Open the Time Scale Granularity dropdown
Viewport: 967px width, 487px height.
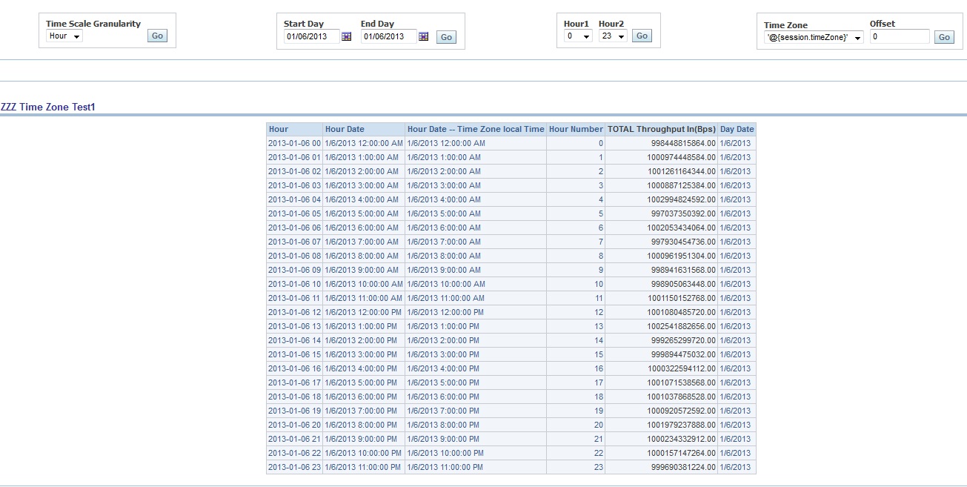[63, 35]
